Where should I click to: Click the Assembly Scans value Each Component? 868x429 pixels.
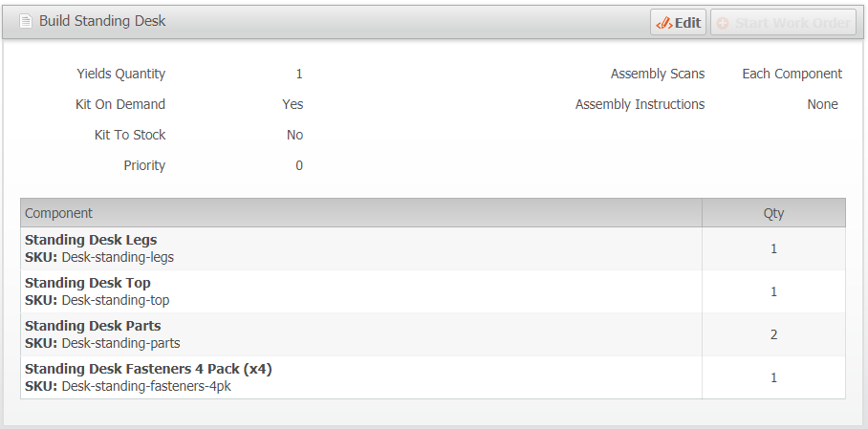pos(792,74)
